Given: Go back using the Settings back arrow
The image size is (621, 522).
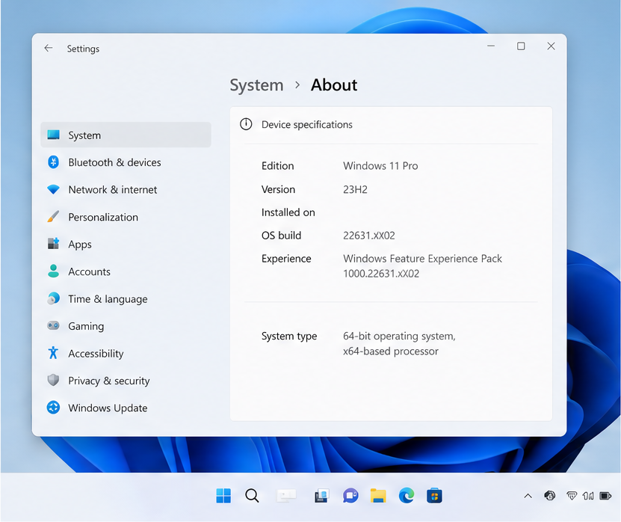Looking at the screenshot, I should pos(49,48).
